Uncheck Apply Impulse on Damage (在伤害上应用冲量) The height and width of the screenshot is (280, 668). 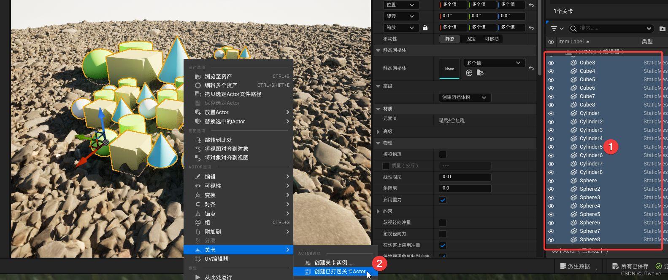pyautogui.click(x=443, y=245)
